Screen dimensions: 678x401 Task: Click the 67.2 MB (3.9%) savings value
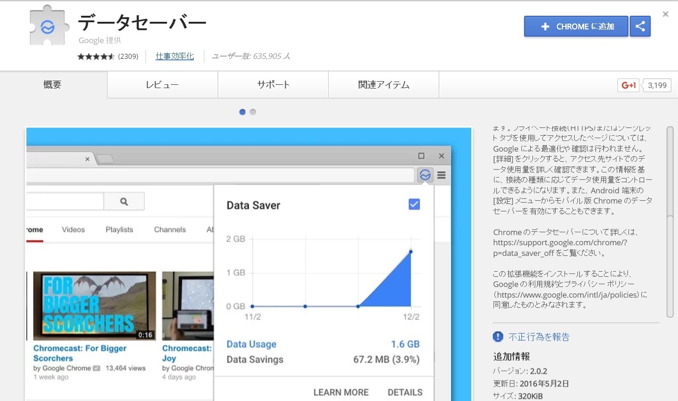[x=387, y=359]
